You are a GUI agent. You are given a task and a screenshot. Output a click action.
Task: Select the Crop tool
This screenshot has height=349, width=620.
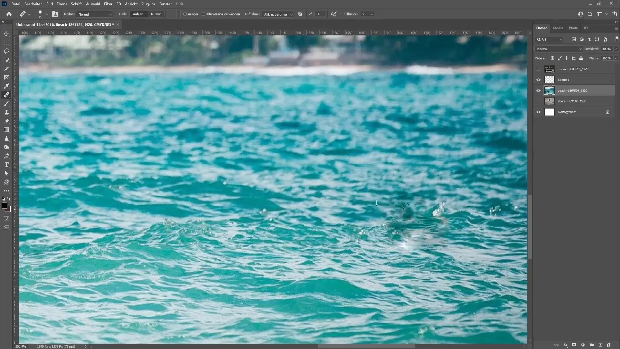(6, 77)
